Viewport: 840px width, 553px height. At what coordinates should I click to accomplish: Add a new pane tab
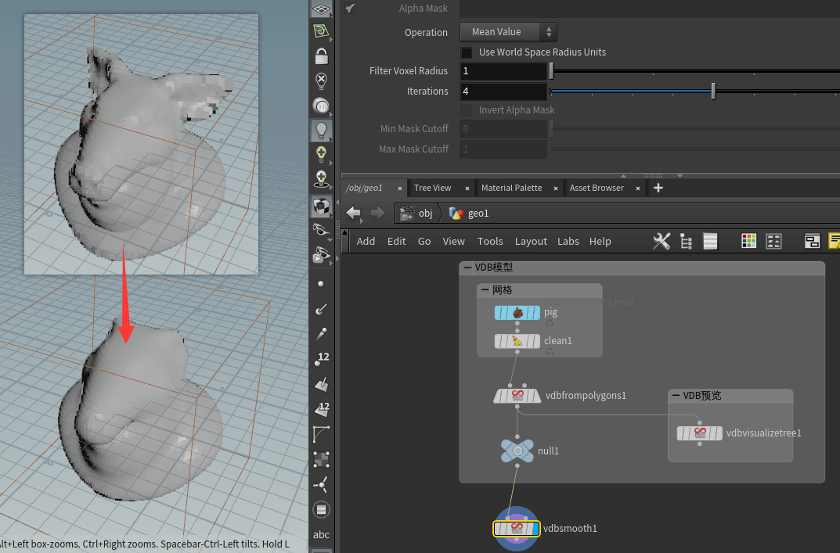coord(658,188)
